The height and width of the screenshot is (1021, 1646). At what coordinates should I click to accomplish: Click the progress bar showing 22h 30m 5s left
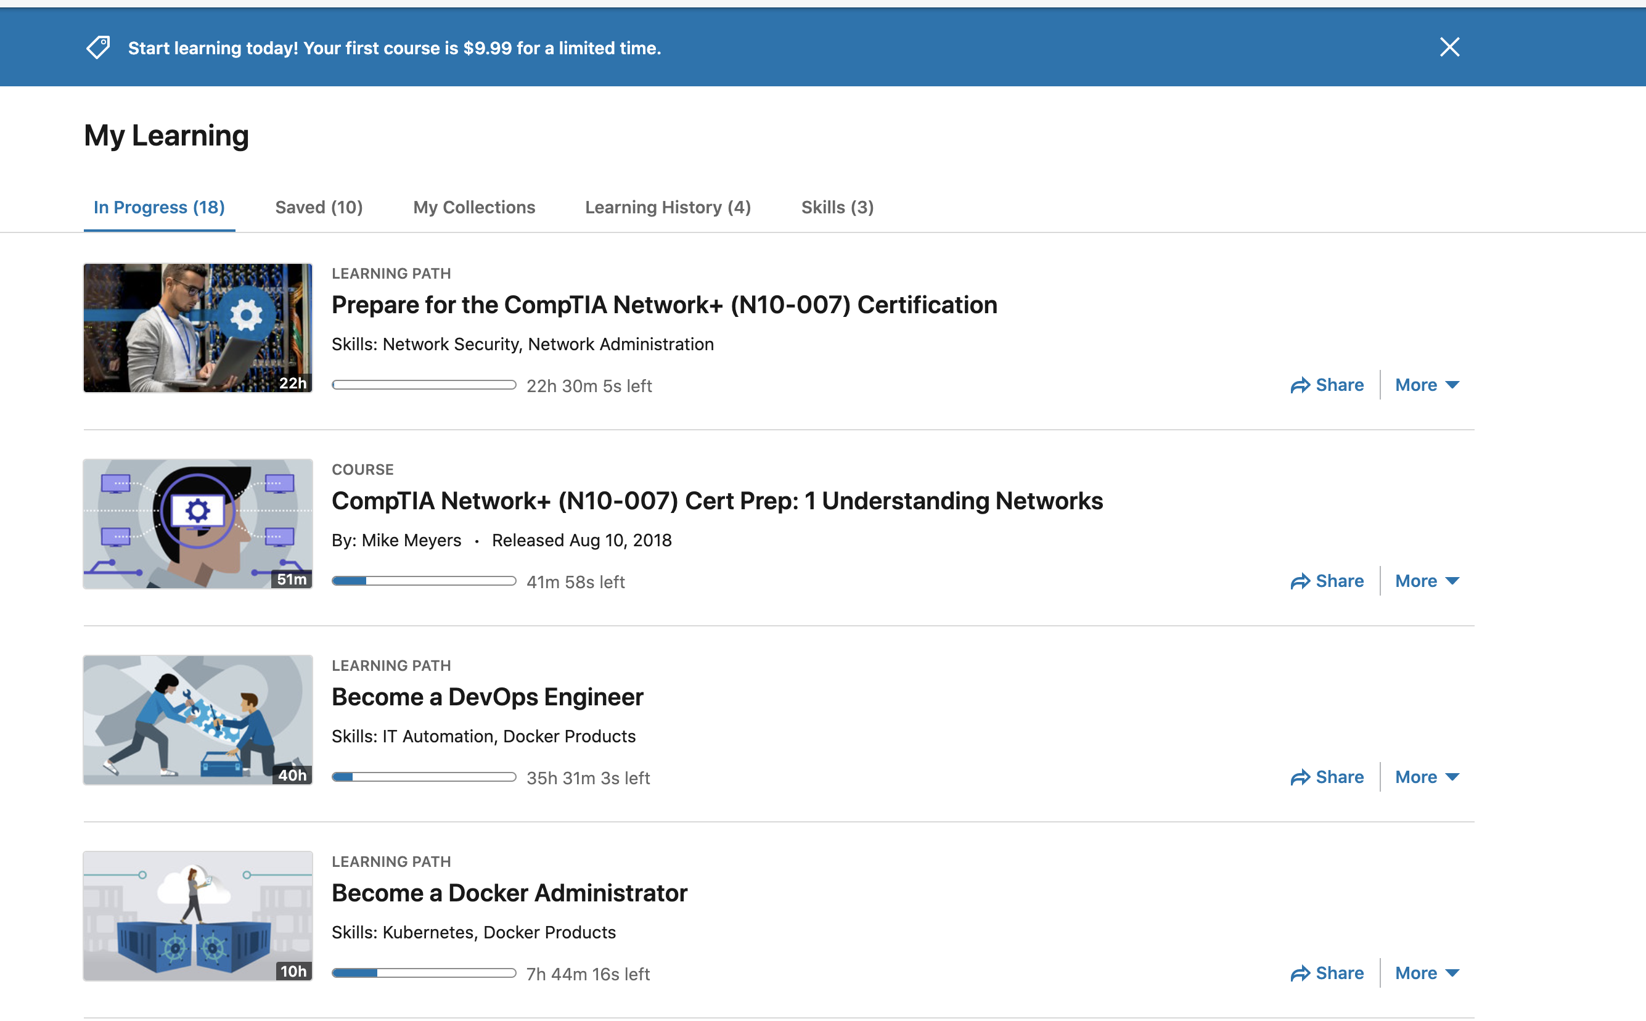pos(424,385)
